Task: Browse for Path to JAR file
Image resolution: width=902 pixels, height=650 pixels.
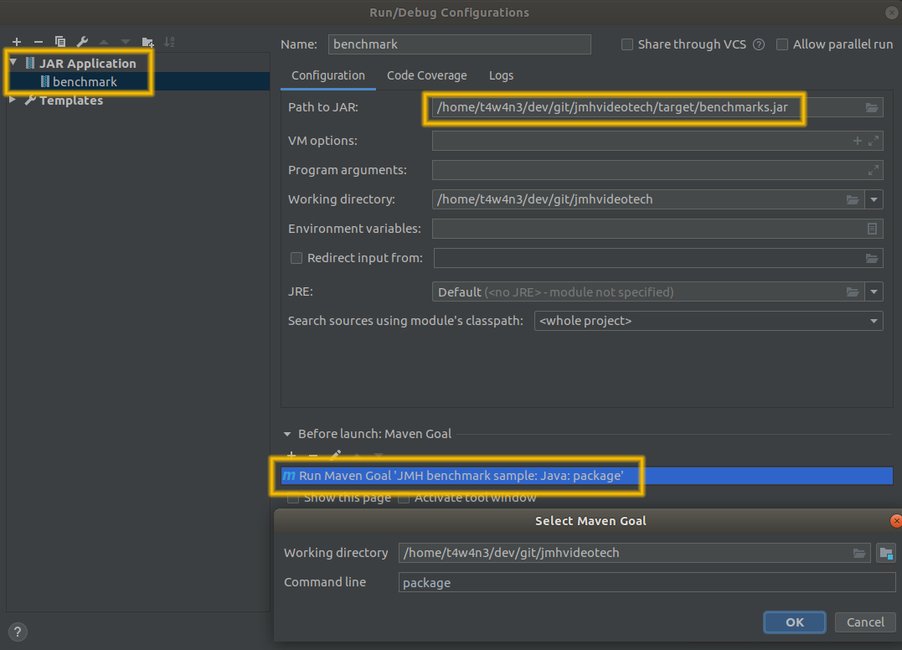Action: coord(872,108)
